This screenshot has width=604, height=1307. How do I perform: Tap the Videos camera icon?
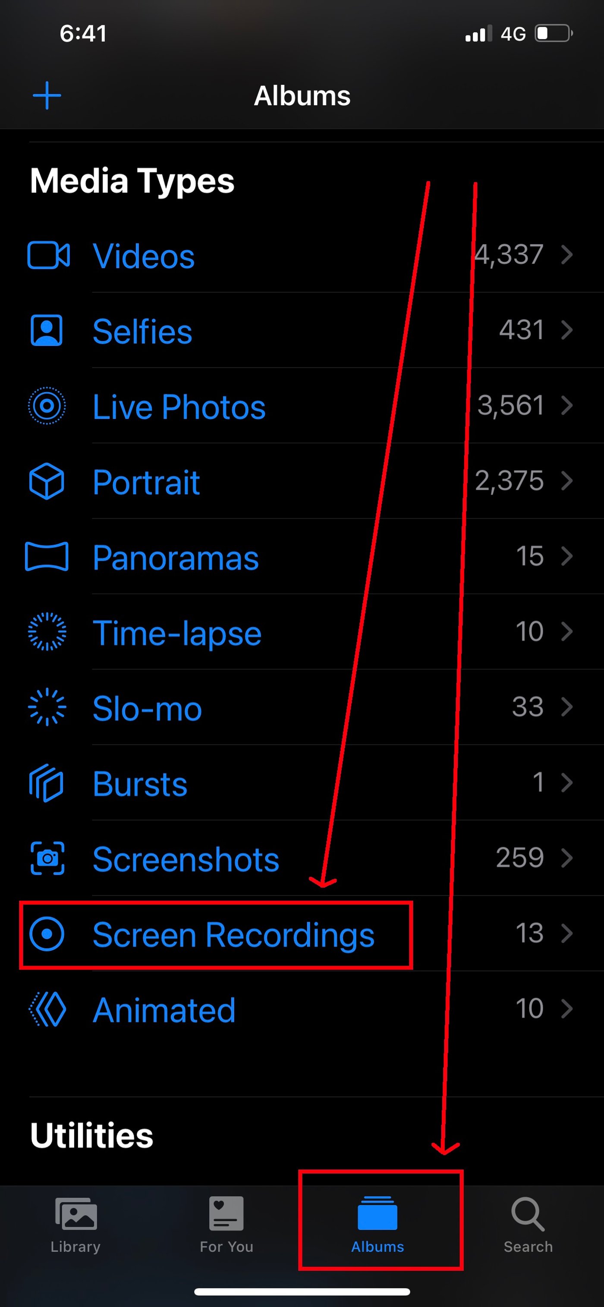pyautogui.click(x=48, y=254)
